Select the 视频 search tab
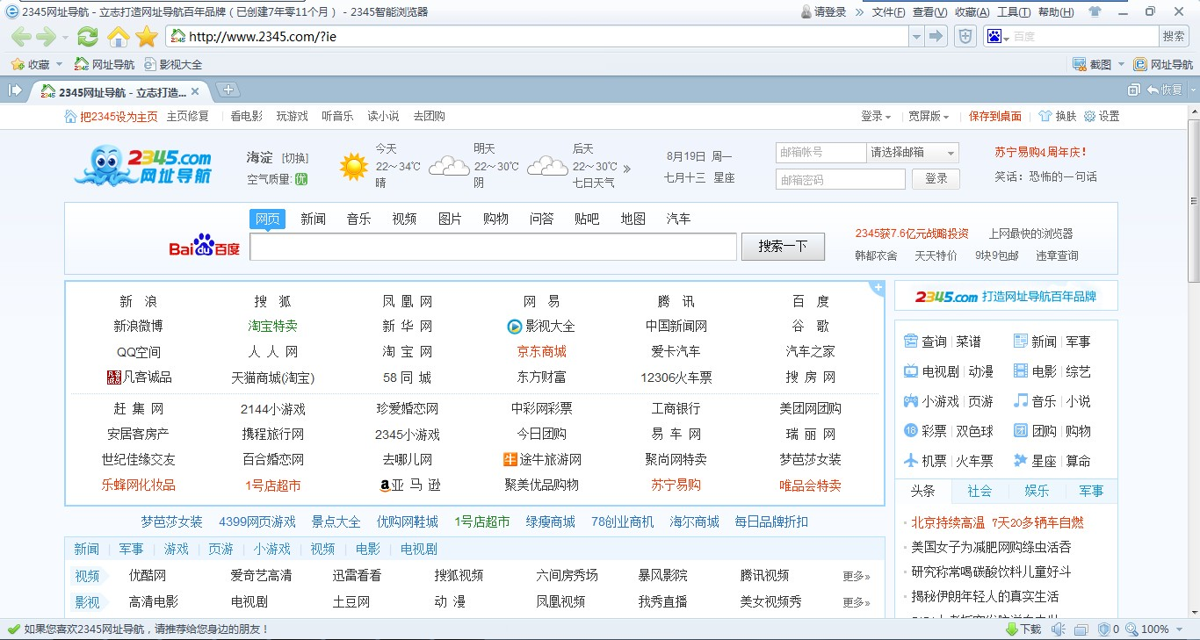 click(x=404, y=219)
